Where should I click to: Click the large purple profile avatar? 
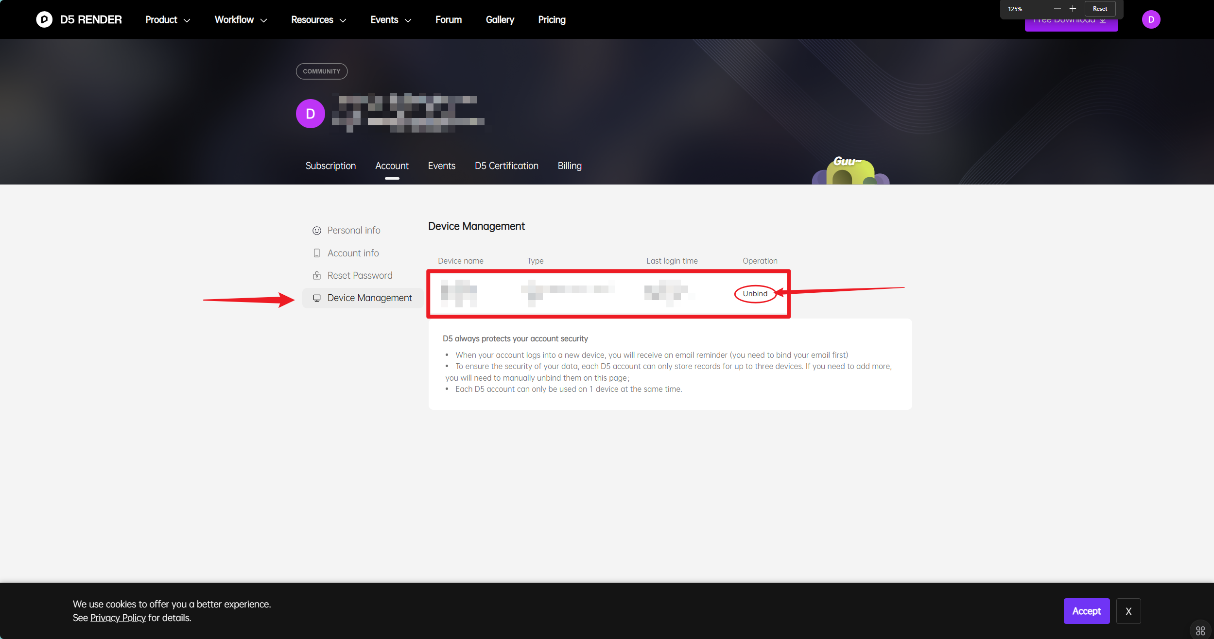tap(311, 114)
